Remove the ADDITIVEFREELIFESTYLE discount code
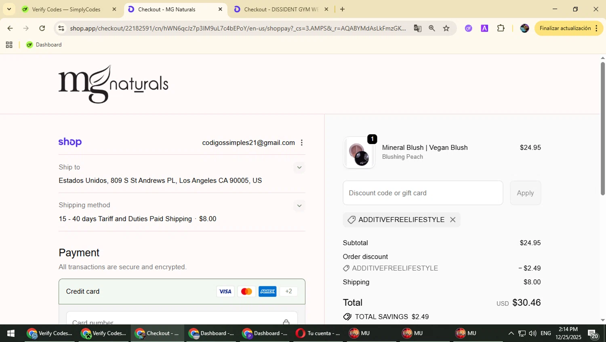Image resolution: width=606 pixels, height=342 pixels. coord(453,220)
